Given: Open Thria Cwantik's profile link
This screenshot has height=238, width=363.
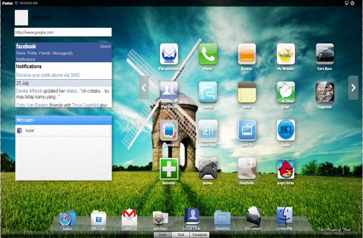Looking at the screenshot, I should tap(85, 105).
